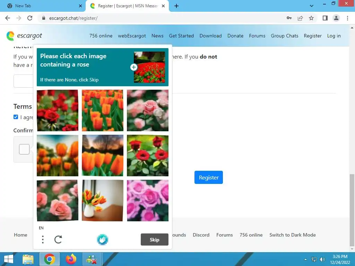Expand the tab search chevron

[312, 6]
